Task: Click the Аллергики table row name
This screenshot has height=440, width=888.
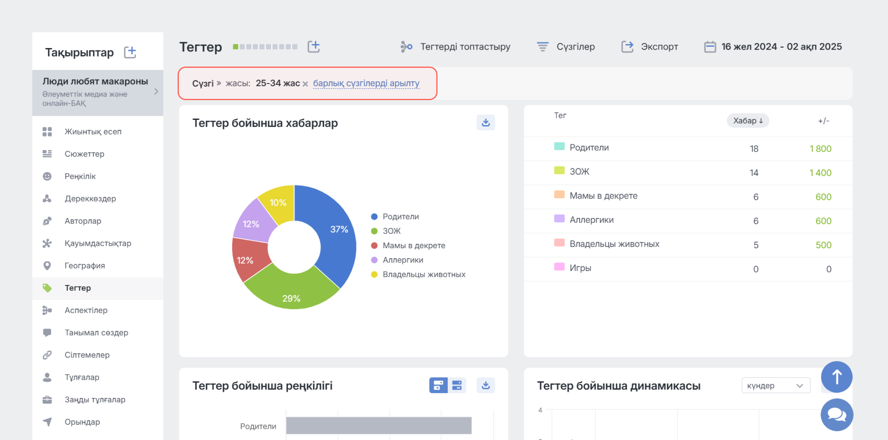Action: (591, 220)
